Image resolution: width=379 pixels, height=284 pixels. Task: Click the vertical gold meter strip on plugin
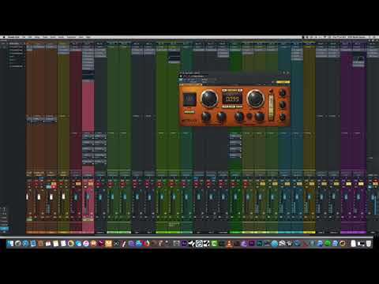pyautogui.click(x=271, y=107)
